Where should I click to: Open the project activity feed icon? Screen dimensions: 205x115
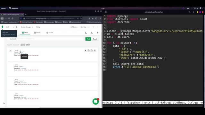(92, 33)
